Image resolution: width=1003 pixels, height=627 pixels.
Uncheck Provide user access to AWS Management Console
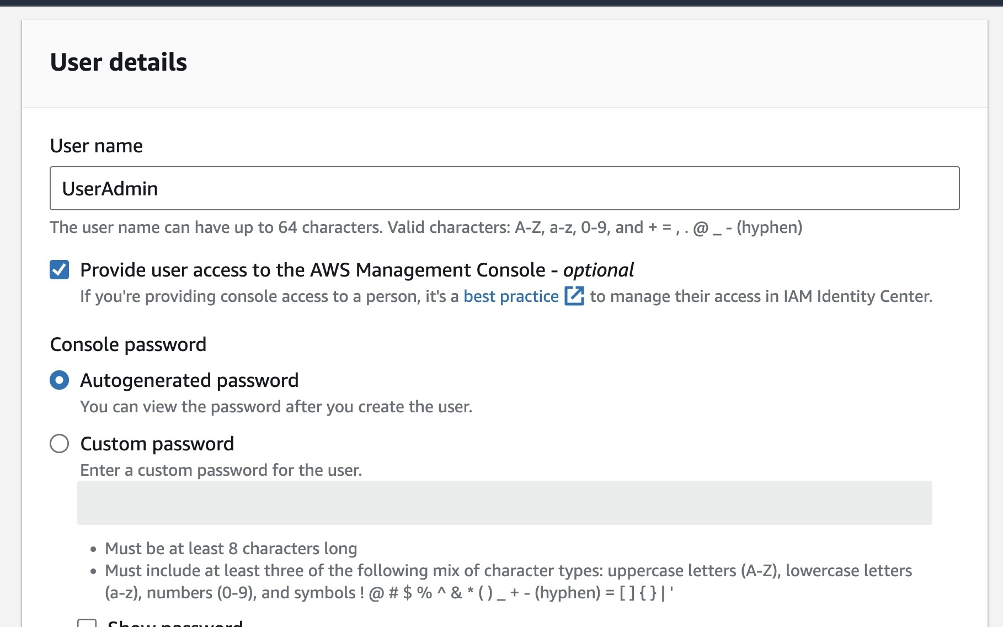[x=60, y=269]
